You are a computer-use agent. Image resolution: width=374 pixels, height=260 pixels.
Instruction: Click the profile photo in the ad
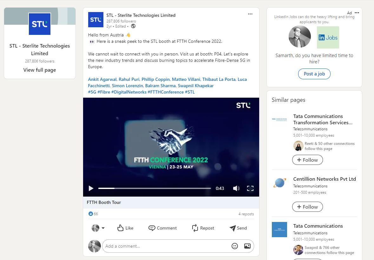pyautogui.click(x=300, y=37)
